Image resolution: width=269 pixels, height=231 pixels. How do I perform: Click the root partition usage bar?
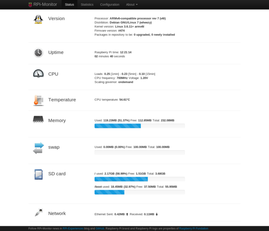tap(139, 179)
